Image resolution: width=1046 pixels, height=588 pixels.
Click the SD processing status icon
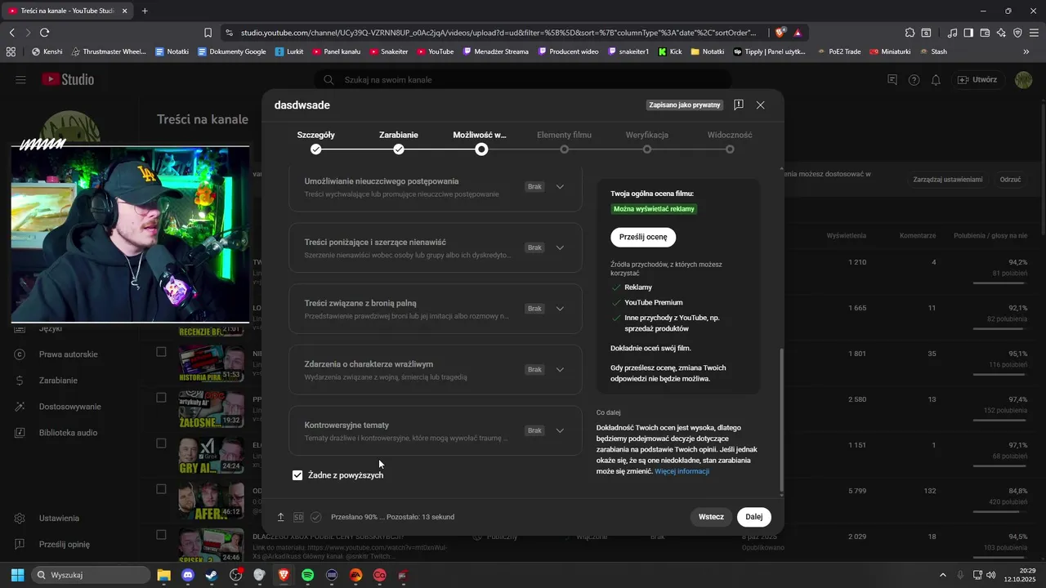pyautogui.click(x=298, y=517)
